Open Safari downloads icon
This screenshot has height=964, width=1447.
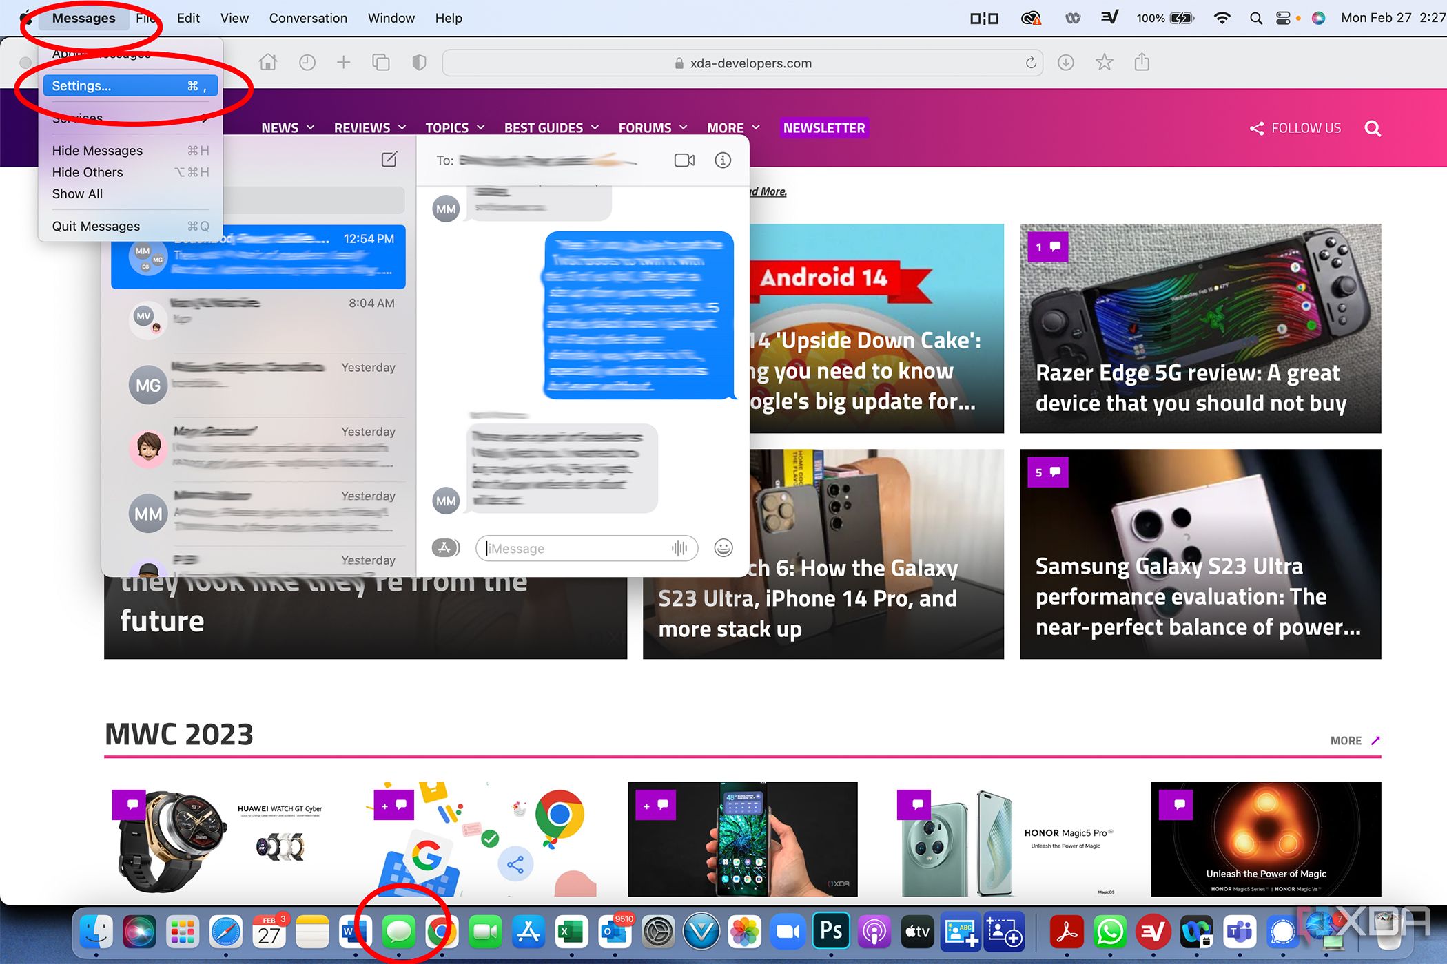pyautogui.click(x=1066, y=63)
